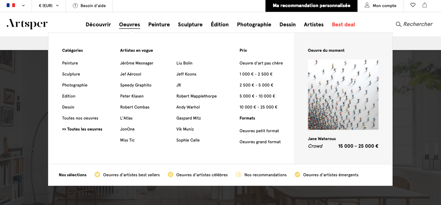Select Edition under Catégories
441x205 pixels.
pyautogui.click(x=69, y=96)
